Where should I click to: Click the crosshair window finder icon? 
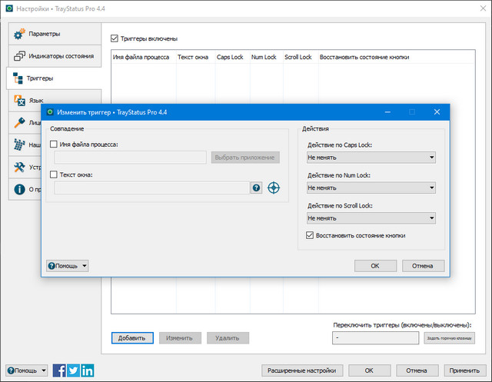274,188
